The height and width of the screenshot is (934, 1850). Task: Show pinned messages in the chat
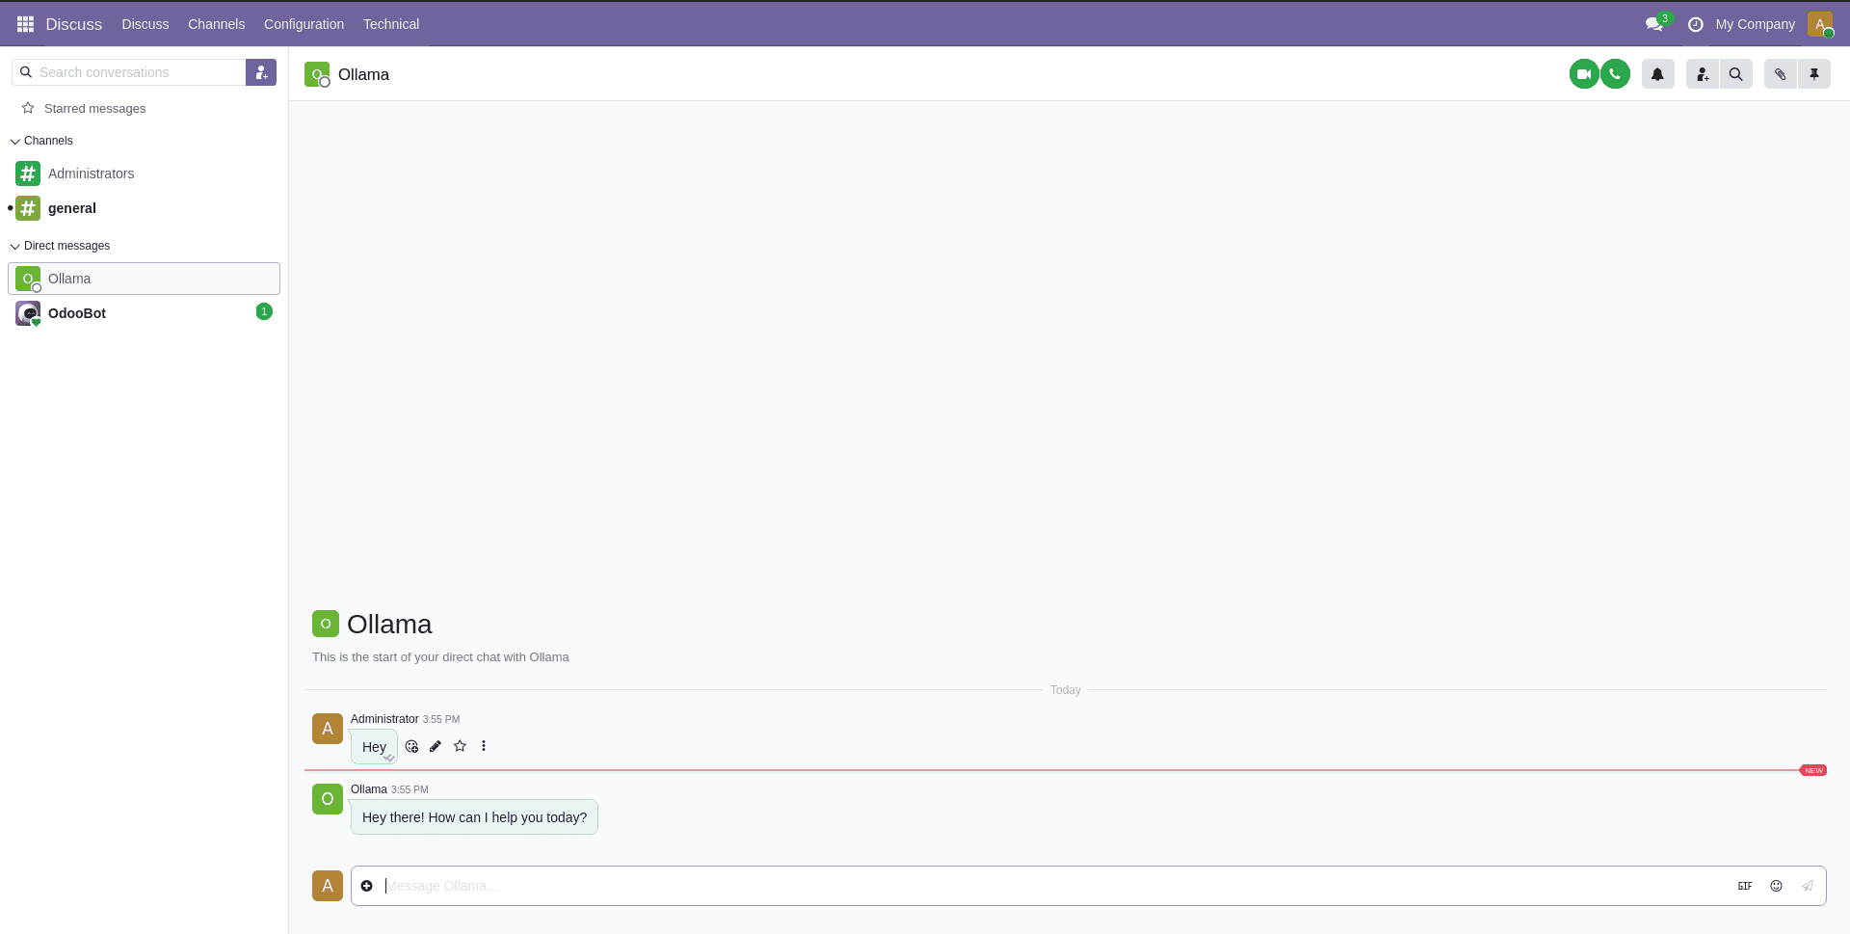click(x=1815, y=73)
